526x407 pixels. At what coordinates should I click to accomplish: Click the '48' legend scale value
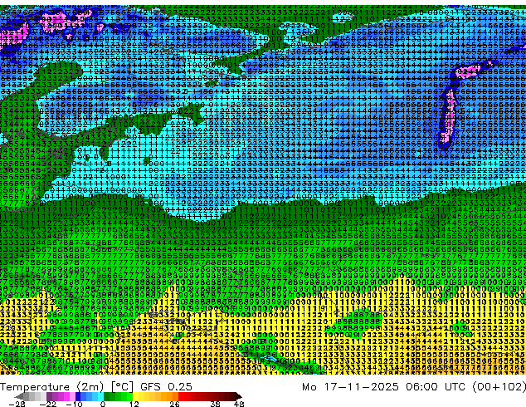pos(239,404)
